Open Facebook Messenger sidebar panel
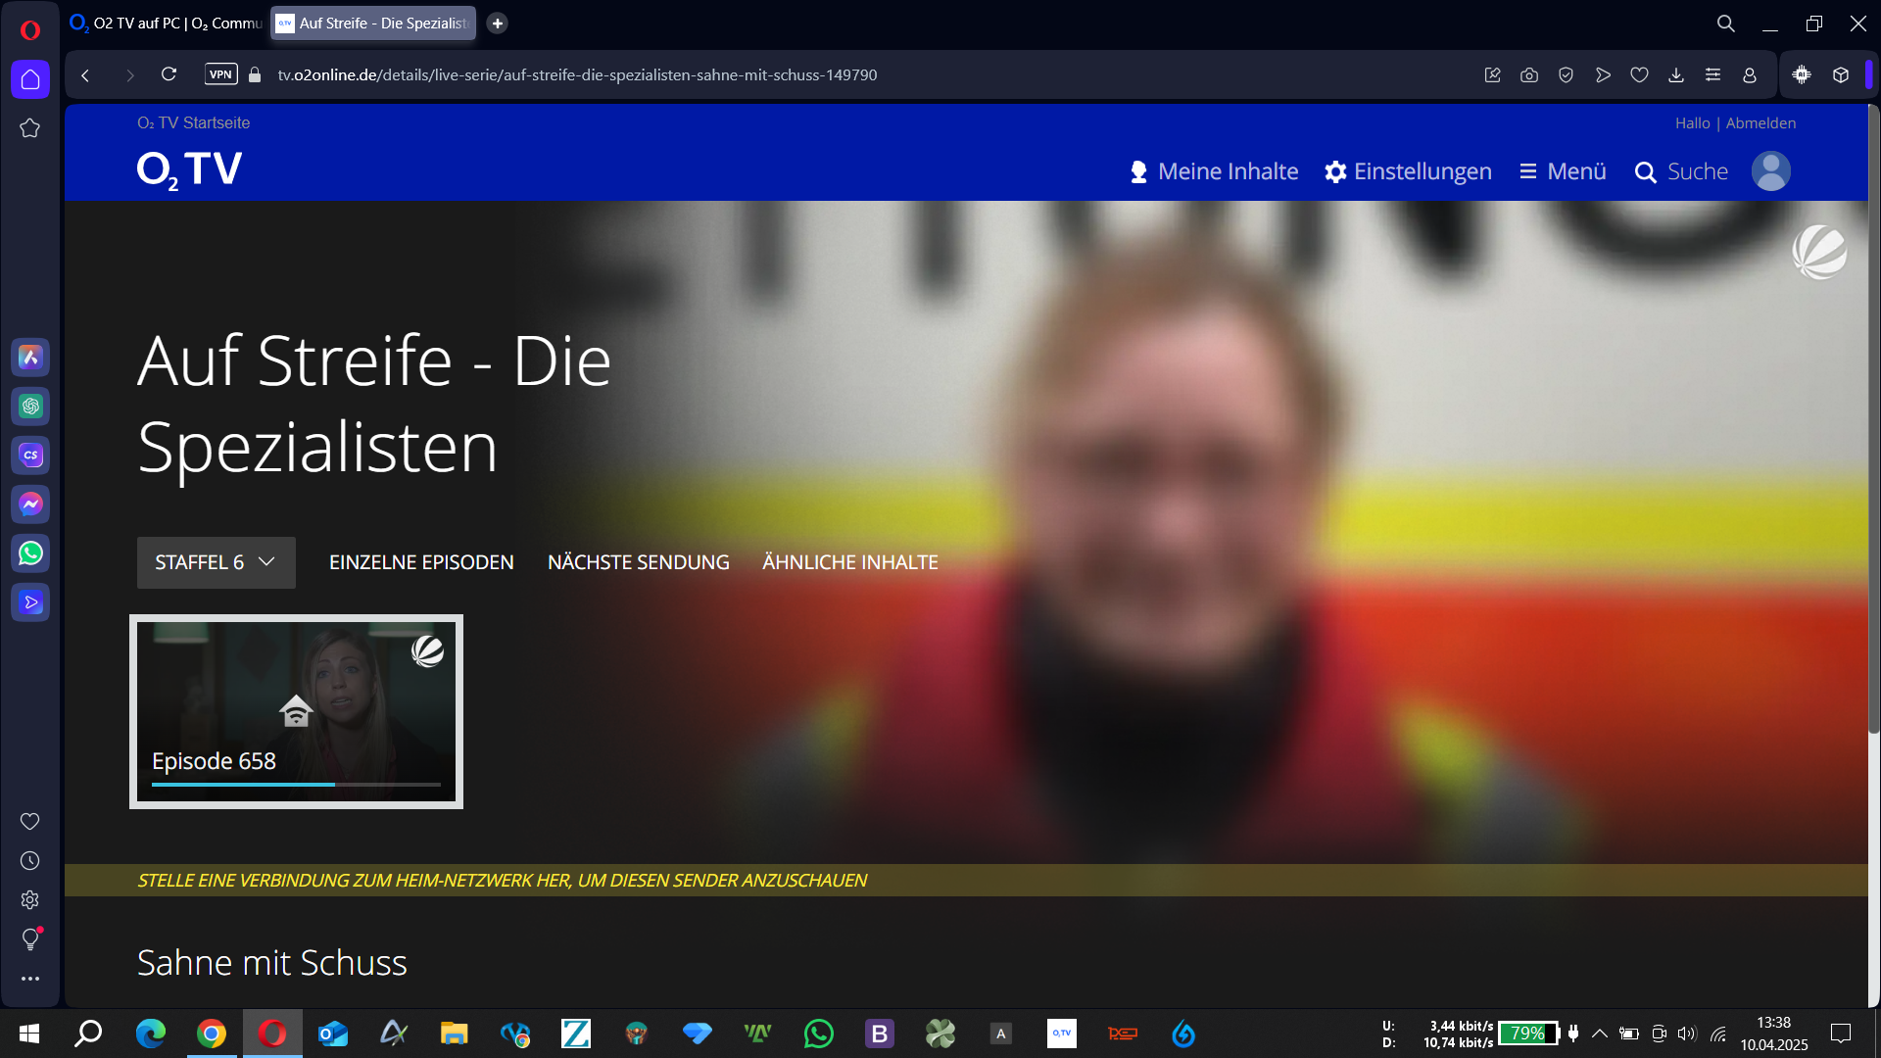Screen dimensions: 1881x1058 click(30, 505)
